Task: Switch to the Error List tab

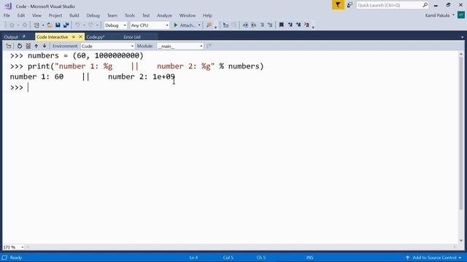Action: [x=132, y=37]
